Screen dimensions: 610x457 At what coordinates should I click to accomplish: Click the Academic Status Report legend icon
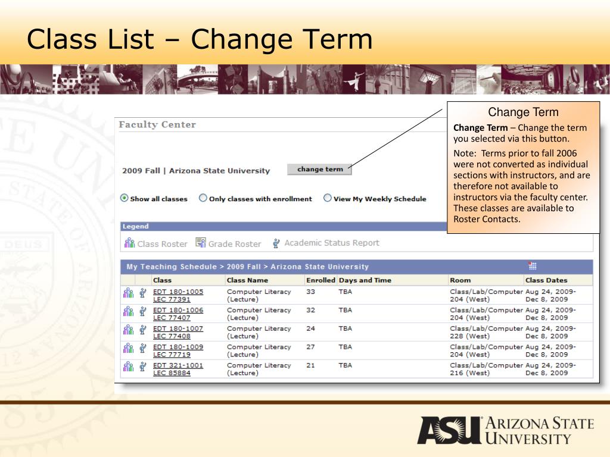276,243
